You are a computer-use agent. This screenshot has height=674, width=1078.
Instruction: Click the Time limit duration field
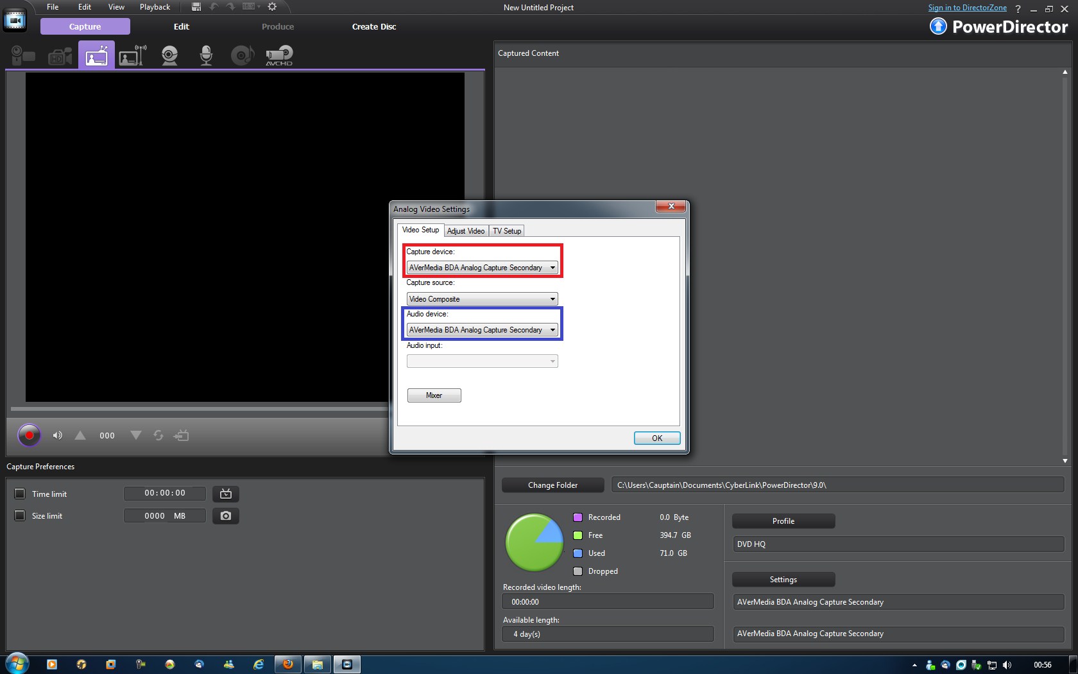[x=165, y=494]
